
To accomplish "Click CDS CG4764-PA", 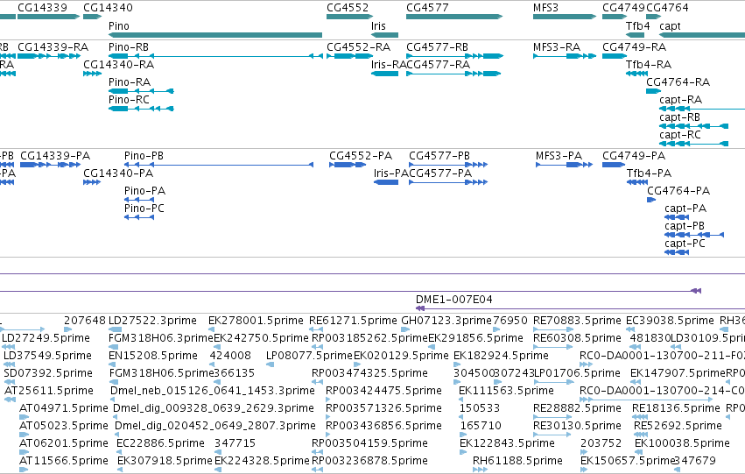I will (x=651, y=200).
